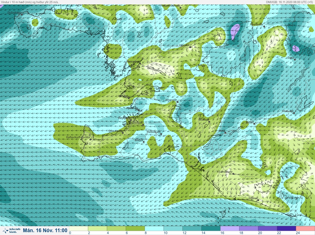Click the Setur station label
This screenshot has height=235, width=315.
coord(291,58)
